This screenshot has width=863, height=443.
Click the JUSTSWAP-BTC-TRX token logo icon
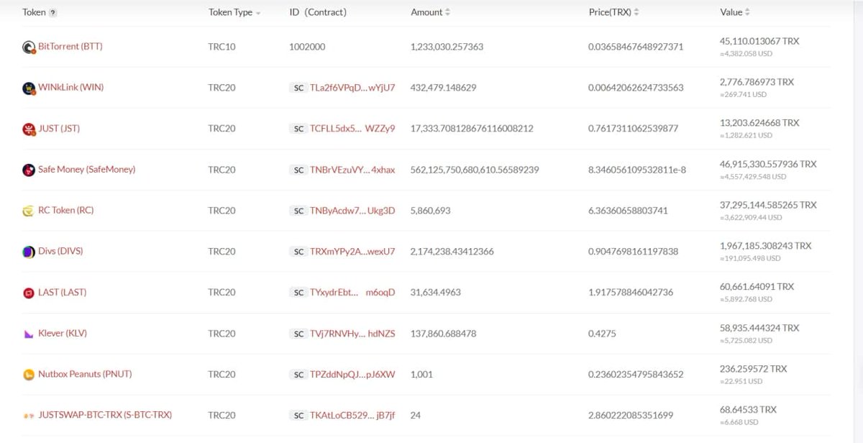(29, 416)
